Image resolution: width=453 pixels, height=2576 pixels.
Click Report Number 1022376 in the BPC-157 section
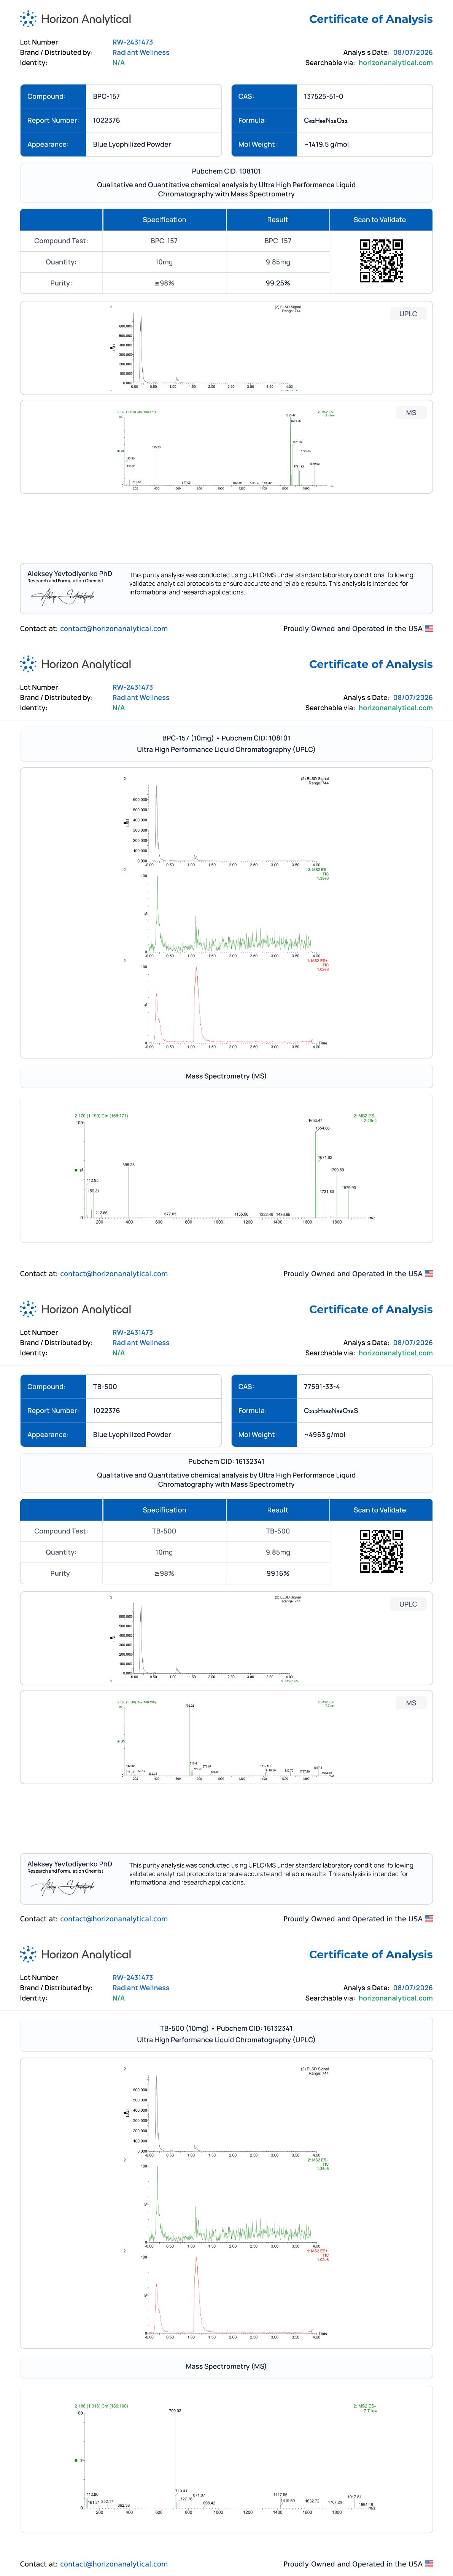pyautogui.click(x=107, y=121)
